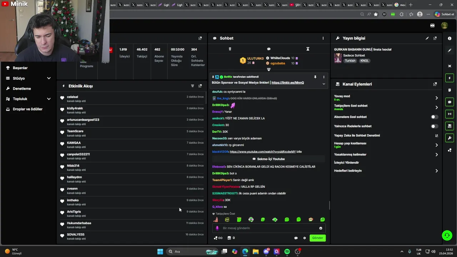457x257 pixels.
Task: Open Droplar ve ödüller menu item
Action: click(x=28, y=109)
